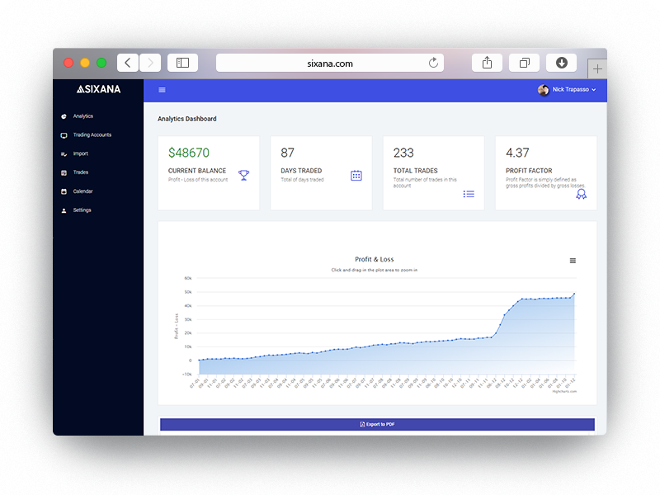Open Analytics in the sidebar
Image resolution: width=660 pixels, height=495 pixels.
[x=83, y=116]
